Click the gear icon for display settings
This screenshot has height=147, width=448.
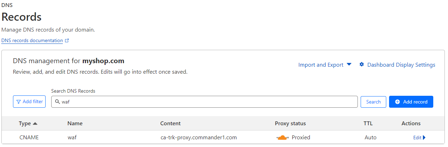coord(362,65)
